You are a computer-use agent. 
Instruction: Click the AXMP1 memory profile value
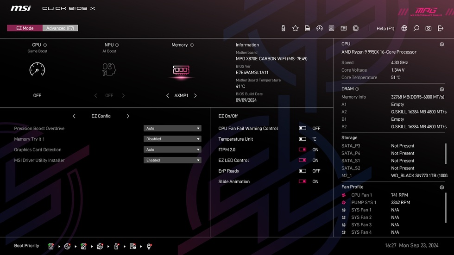coord(181,95)
